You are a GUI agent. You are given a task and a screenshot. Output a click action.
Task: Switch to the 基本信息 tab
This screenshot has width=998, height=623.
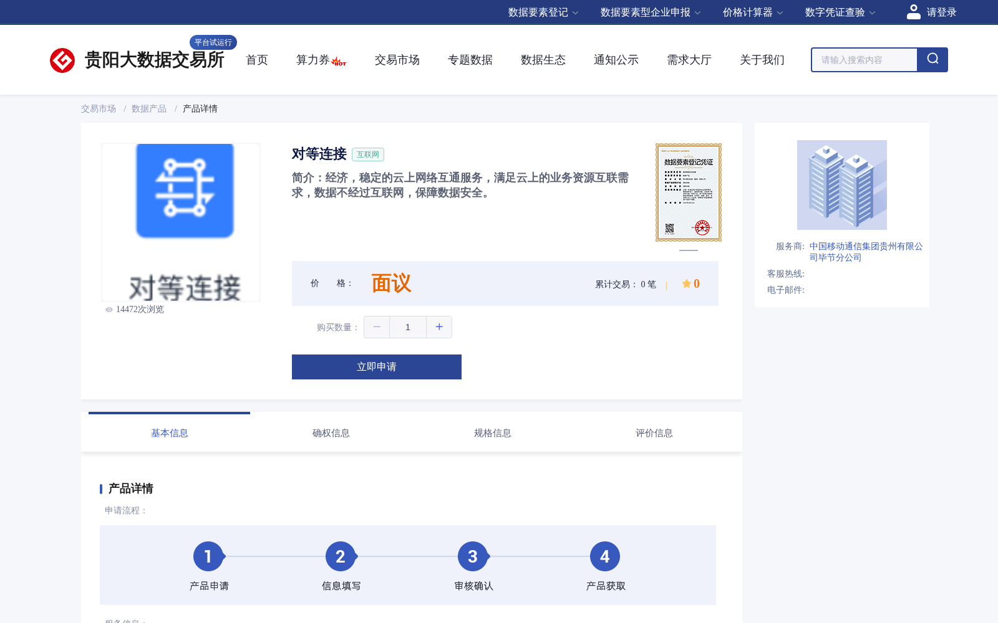pos(170,433)
